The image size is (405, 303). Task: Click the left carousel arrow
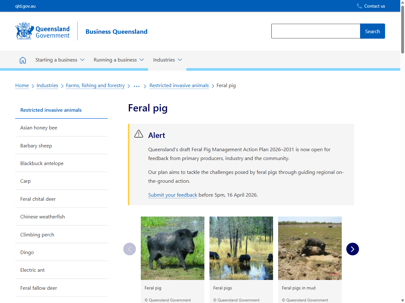(129, 249)
